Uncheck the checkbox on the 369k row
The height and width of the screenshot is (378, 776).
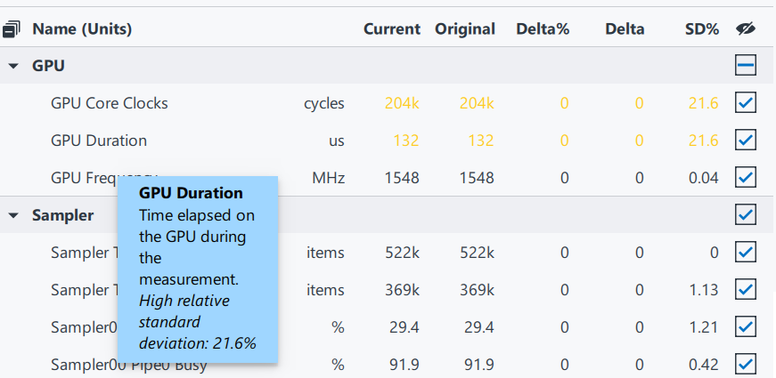746,290
